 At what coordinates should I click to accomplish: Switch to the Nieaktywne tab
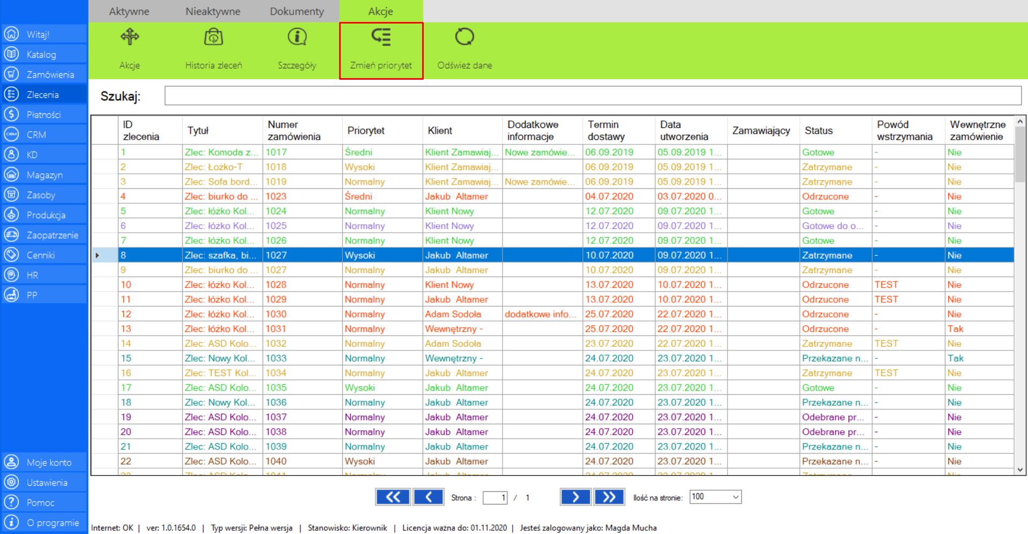(213, 11)
